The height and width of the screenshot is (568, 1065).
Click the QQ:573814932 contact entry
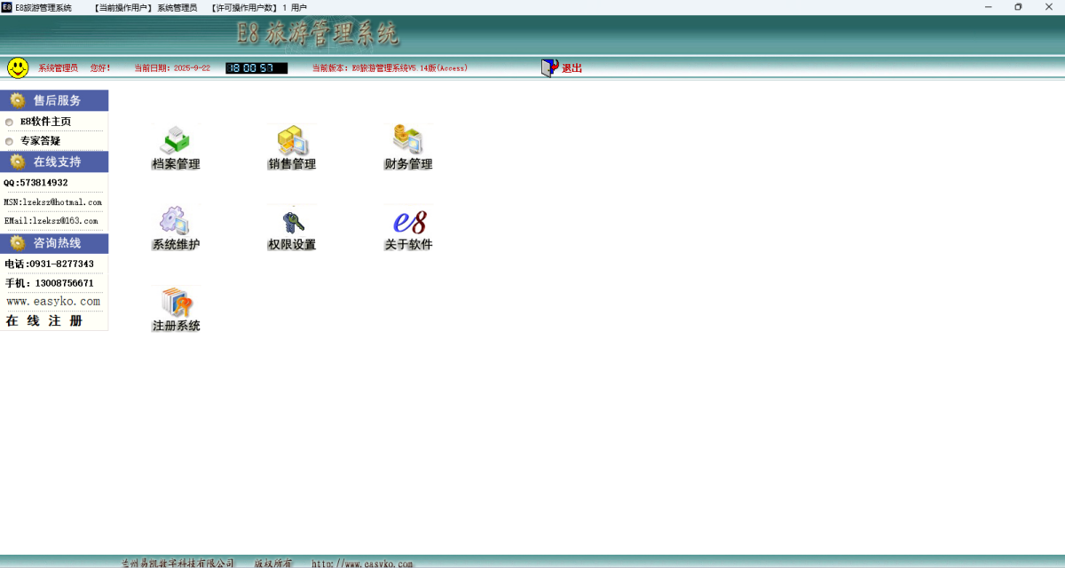pos(35,183)
